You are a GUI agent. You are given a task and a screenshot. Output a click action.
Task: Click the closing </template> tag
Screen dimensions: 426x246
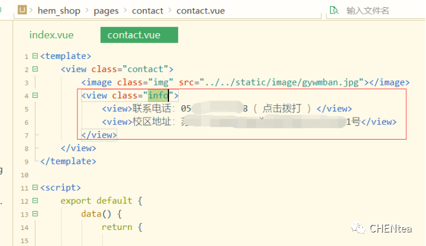coord(68,161)
